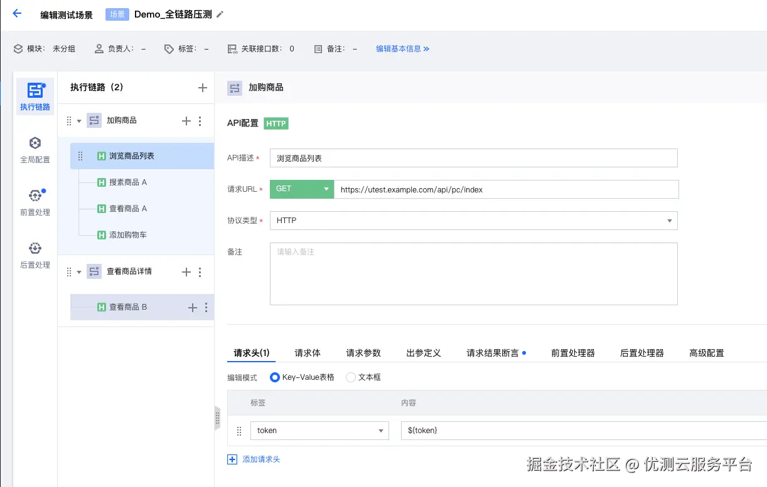Click the 场景 tag badge

(117, 14)
